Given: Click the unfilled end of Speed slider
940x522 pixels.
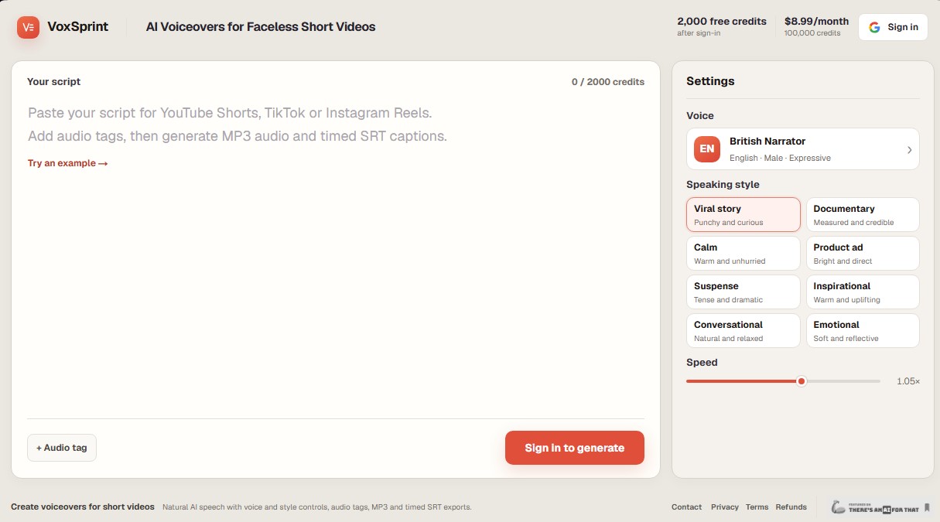Looking at the screenshot, I should pyautogui.click(x=843, y=381).
